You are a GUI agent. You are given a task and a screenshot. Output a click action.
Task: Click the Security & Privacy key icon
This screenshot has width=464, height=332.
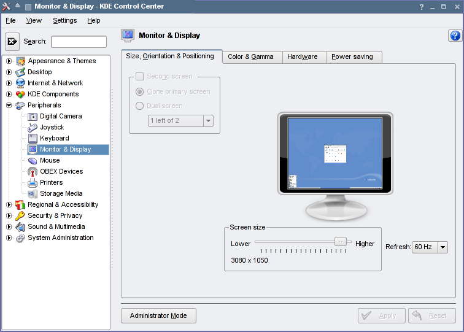(x=20, y=216)
